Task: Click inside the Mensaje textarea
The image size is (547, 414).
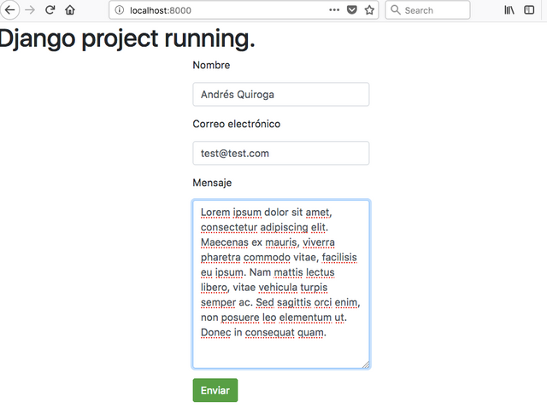Action: [281, 284]
